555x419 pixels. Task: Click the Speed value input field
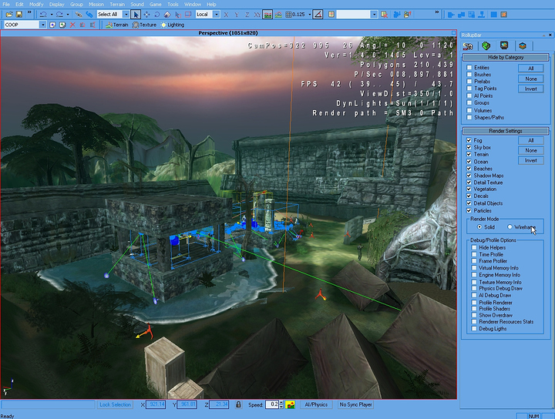tap(272, 404)
